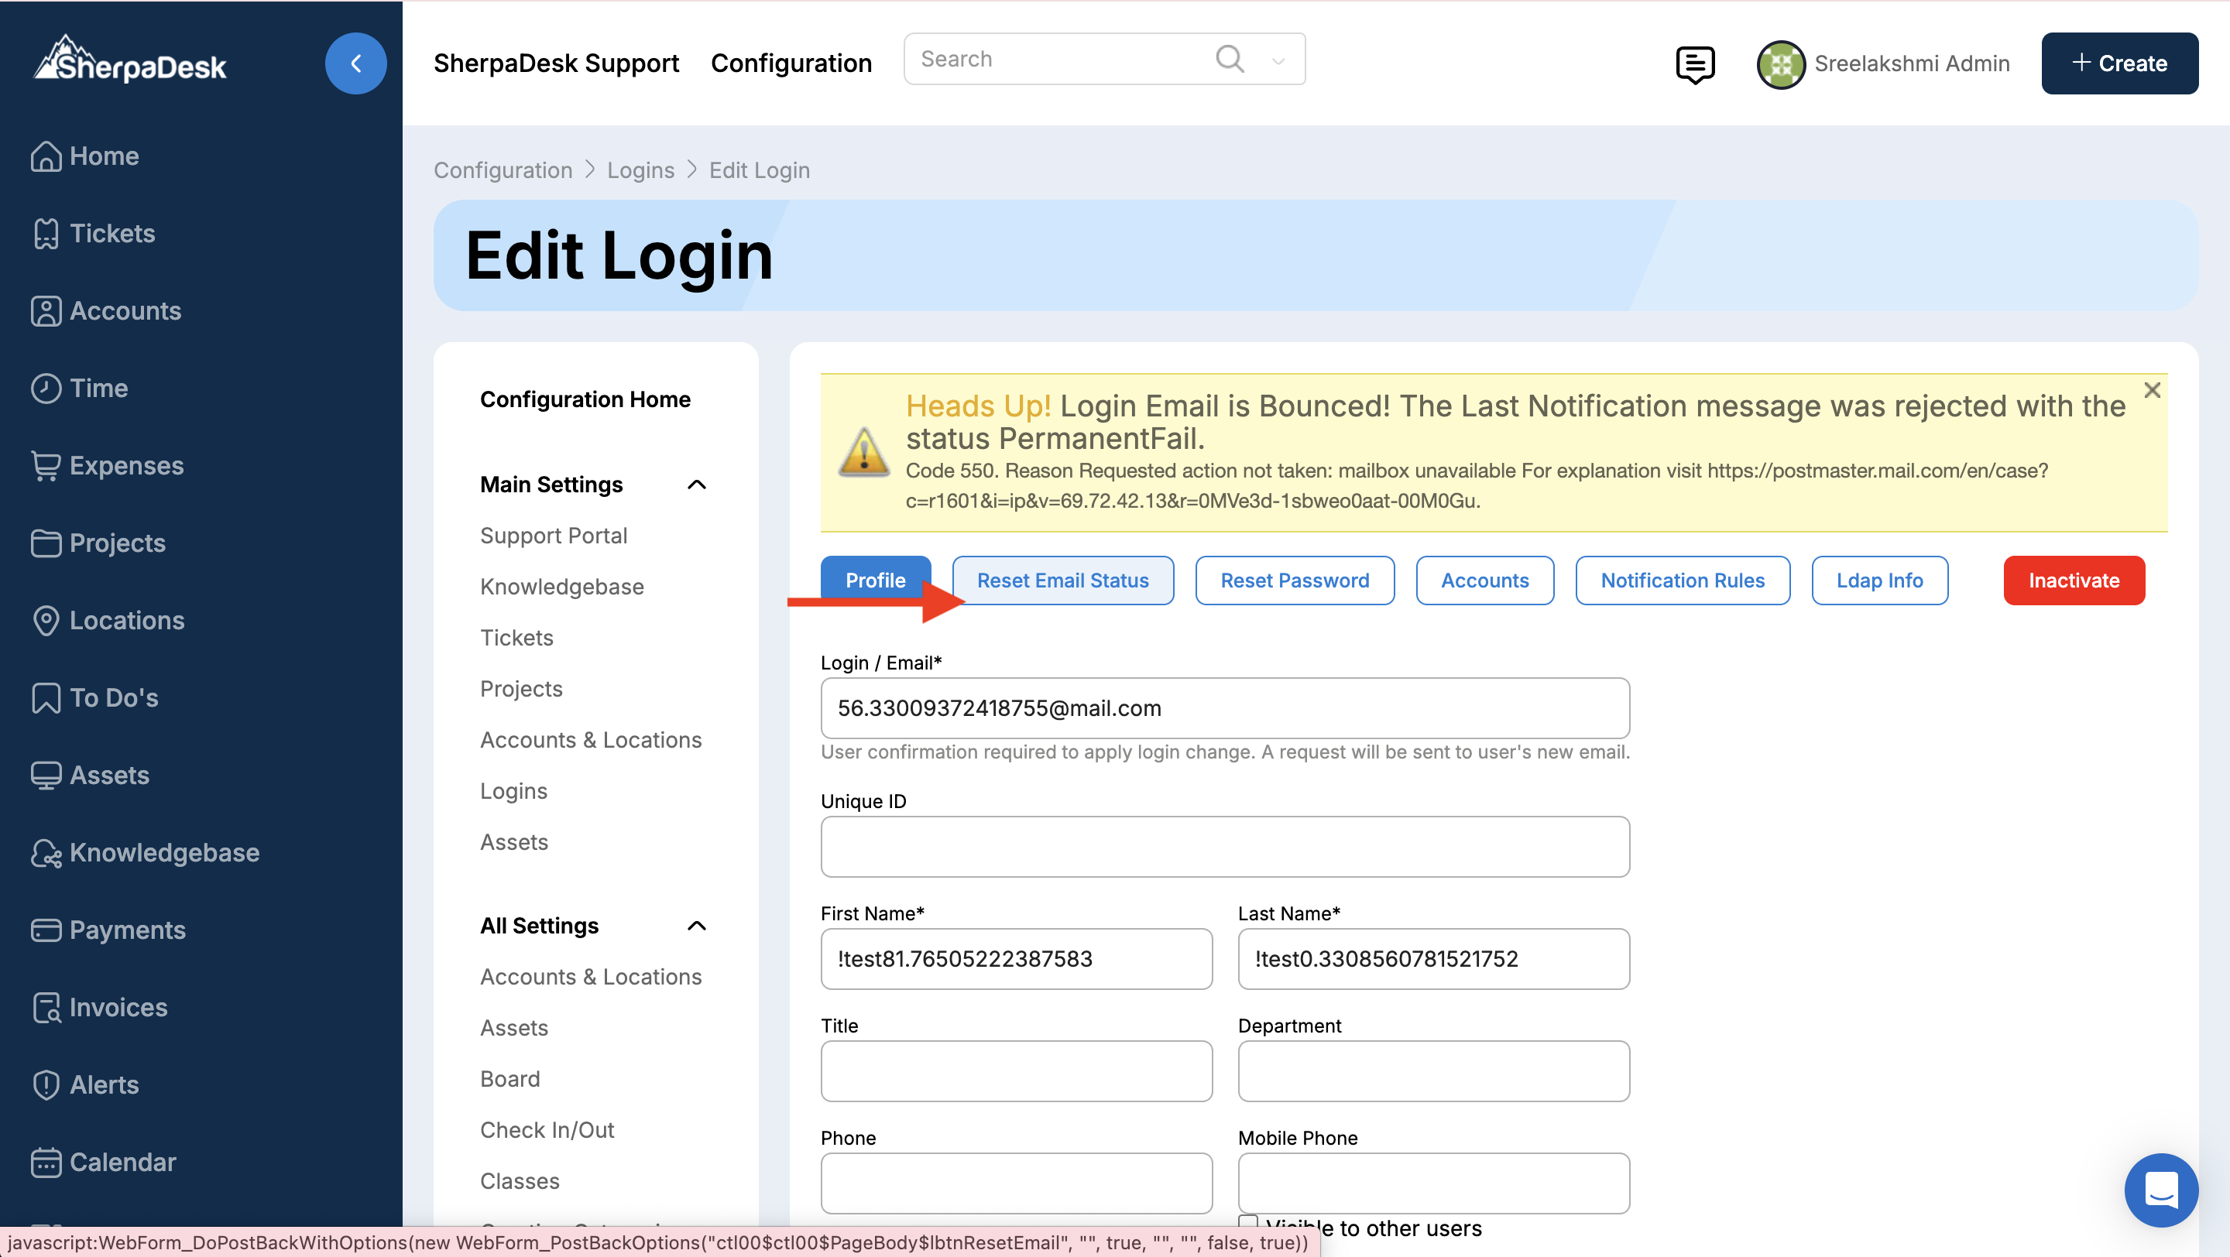Expand the search options dropdown arrow
Screen dimensions: 2230x1257
(x=1278, y=60)
